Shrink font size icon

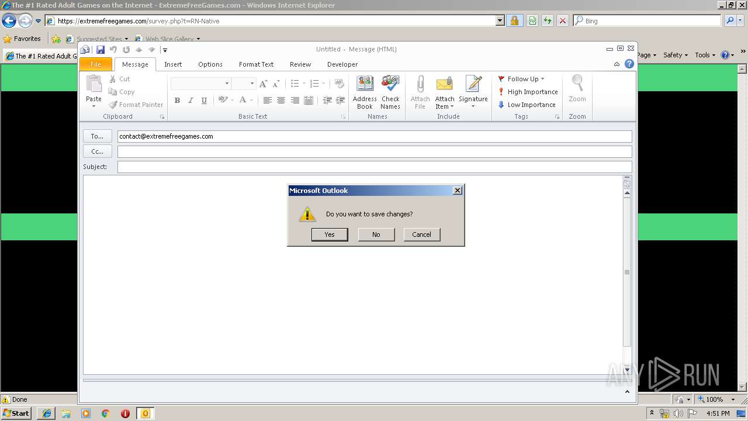[276, 84]
